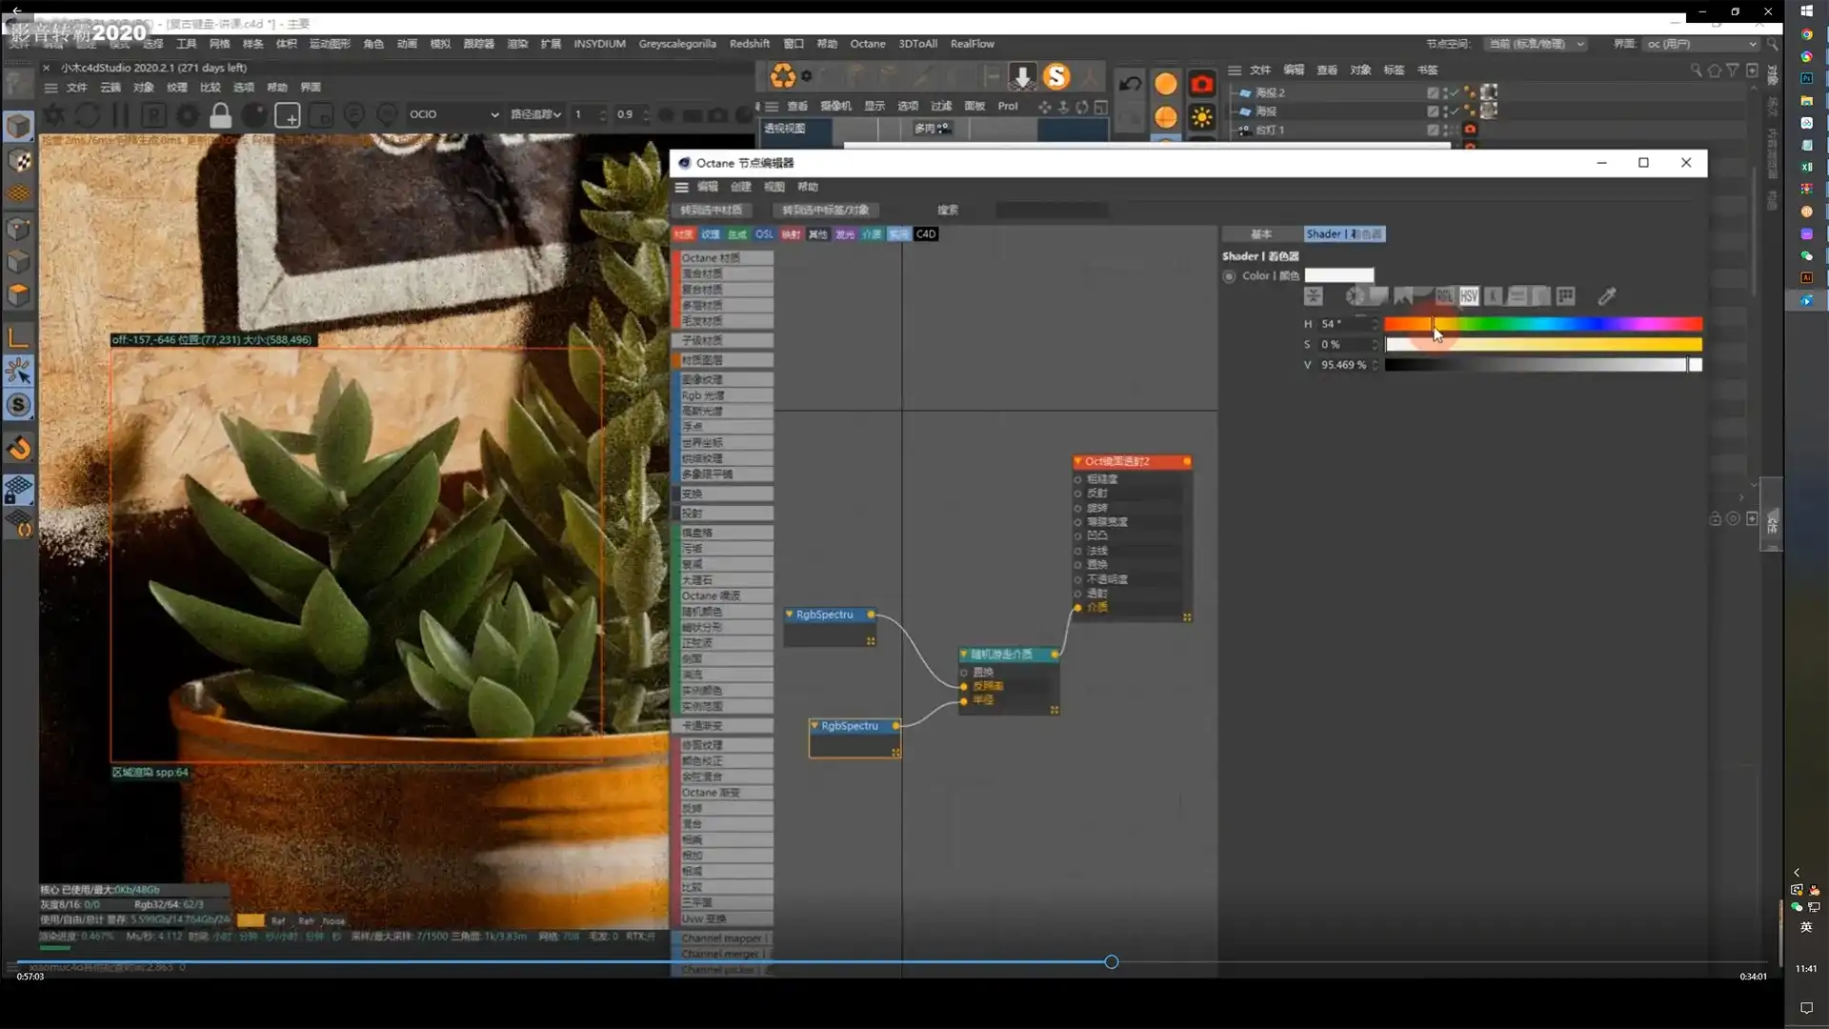
Task: Click the undo arrow icon
Action: 1130,84
